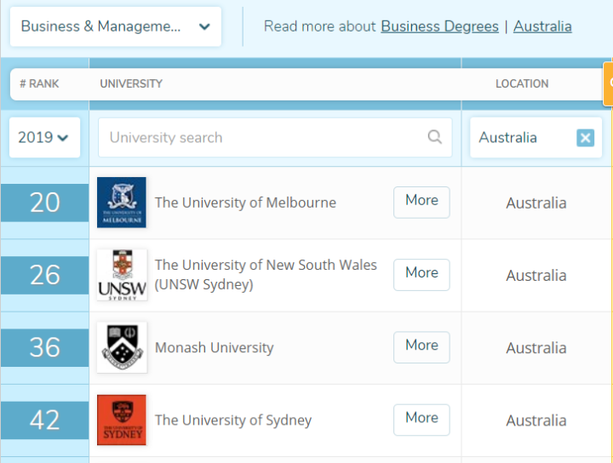Clear the Australia location filter

(585, 138)
